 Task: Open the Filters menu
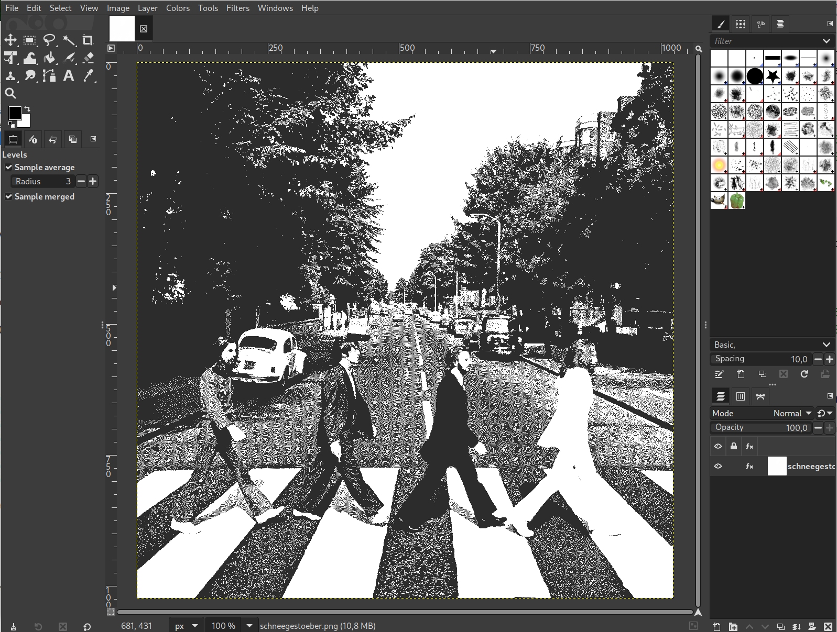(238, 8)
